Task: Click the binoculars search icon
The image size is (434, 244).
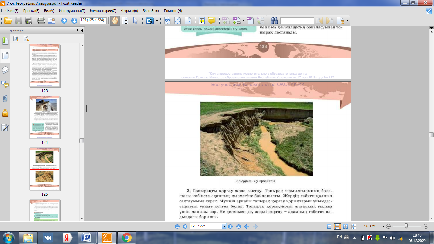Action: 275,21
